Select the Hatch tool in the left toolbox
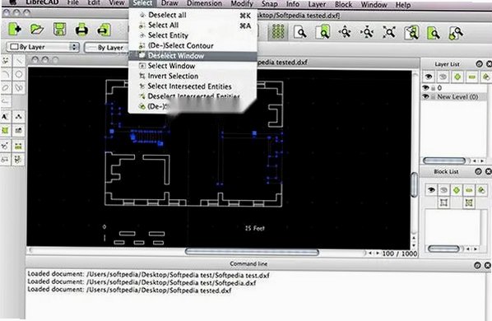The width and height of the screenshot is (492, 321). 6,130
